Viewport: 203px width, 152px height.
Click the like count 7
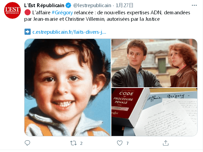point(127,143)
